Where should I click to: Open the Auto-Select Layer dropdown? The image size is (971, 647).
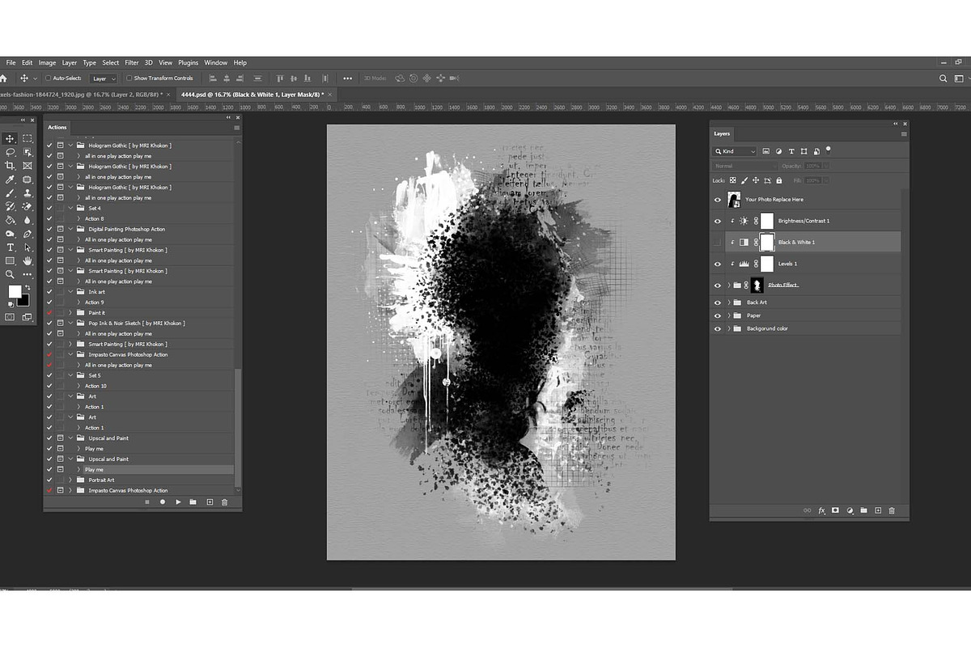click(104, 78)
